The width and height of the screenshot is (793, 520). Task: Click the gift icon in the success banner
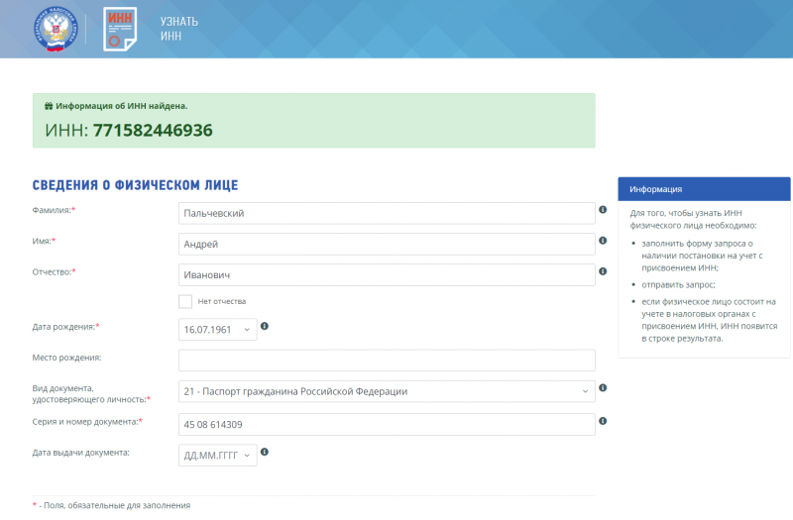pyautogui.click(x=49, y=105)
